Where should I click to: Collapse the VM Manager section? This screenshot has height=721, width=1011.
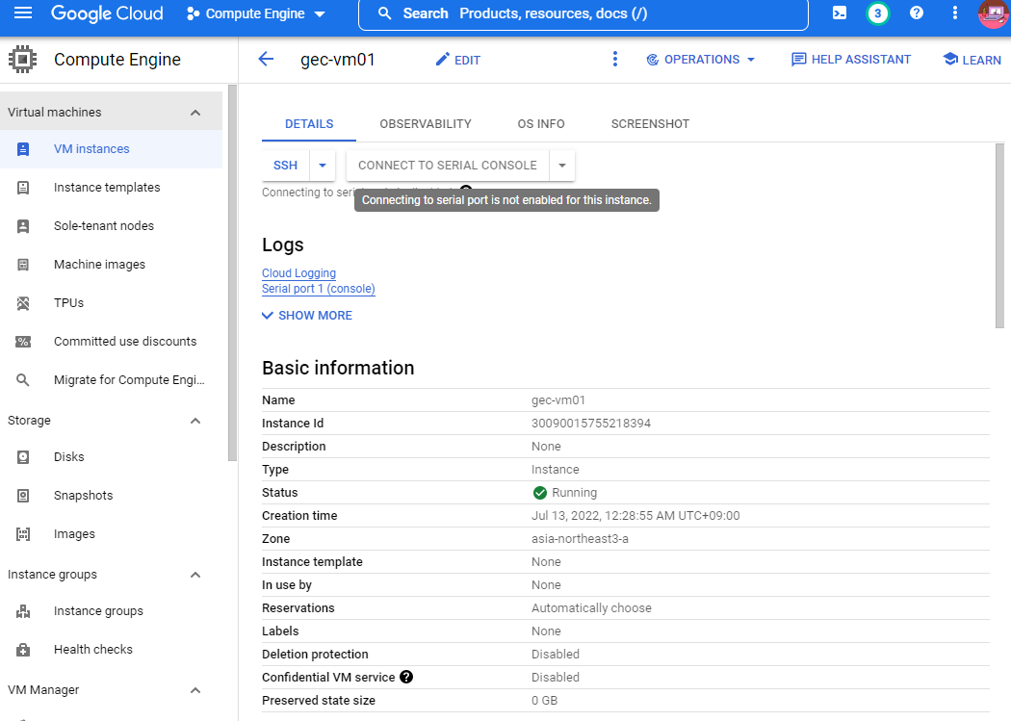click(x=195, y=690)
